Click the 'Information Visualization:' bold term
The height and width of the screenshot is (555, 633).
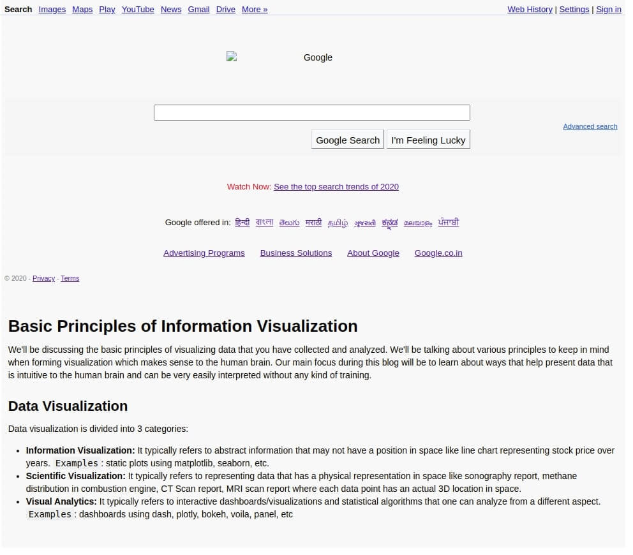80,450
